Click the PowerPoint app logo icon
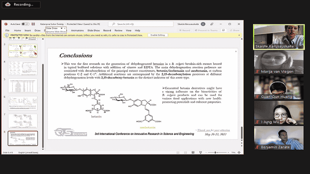 tap(6, 24)
